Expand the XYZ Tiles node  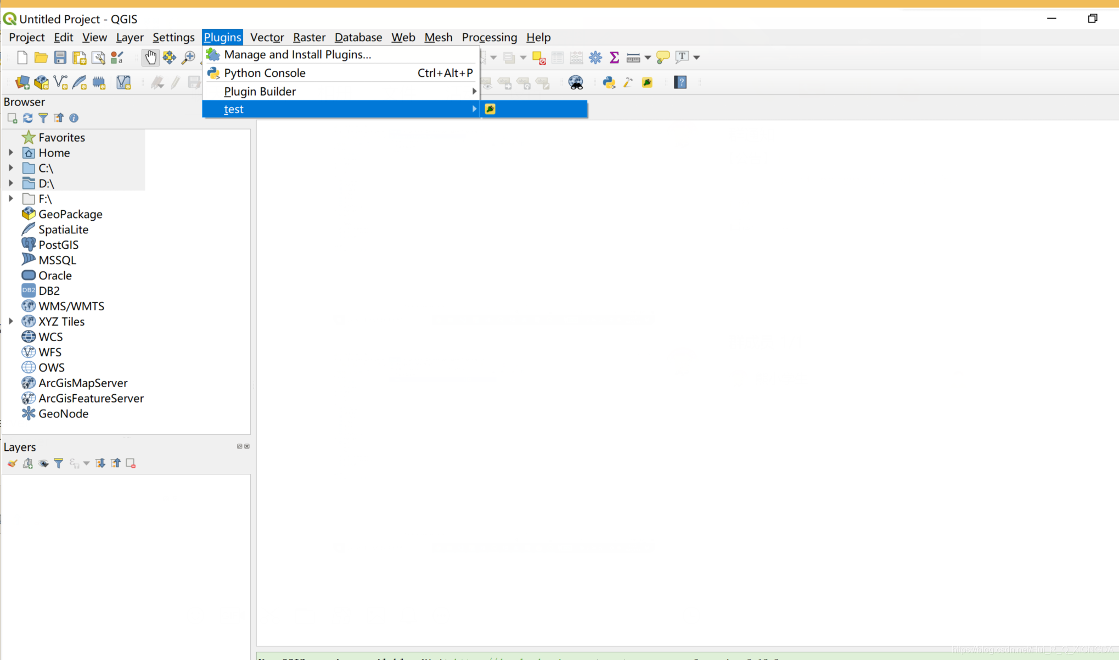click(x=11, y=321)
